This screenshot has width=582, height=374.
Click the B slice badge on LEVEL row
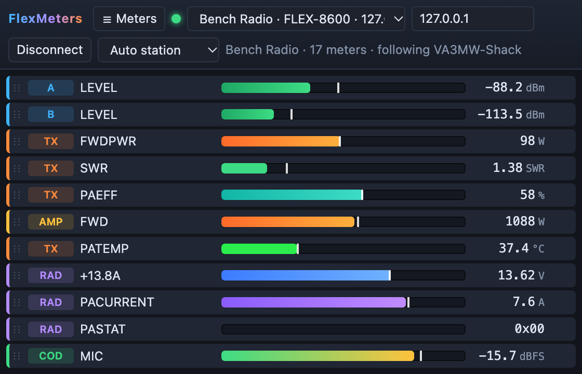51,115
